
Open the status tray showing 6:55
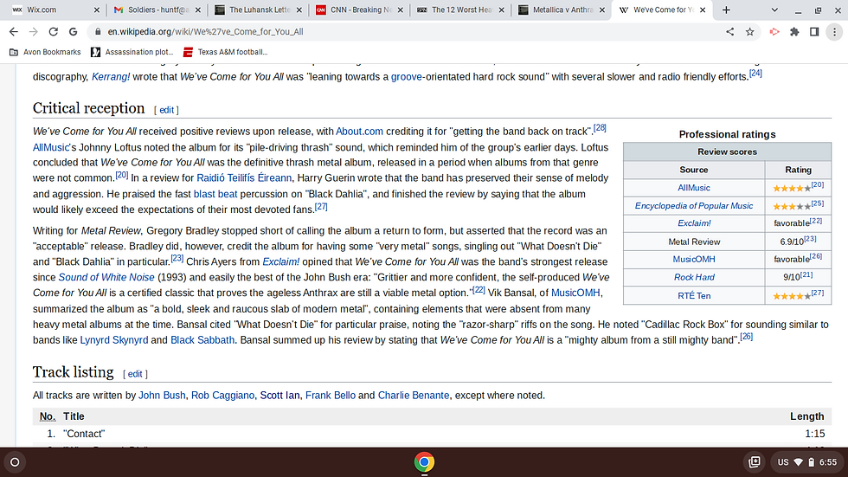(x=806, y=462)
